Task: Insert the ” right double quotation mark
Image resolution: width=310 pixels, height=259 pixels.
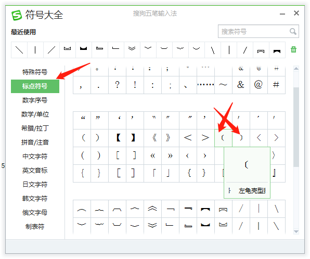Action: click(99, 121)
